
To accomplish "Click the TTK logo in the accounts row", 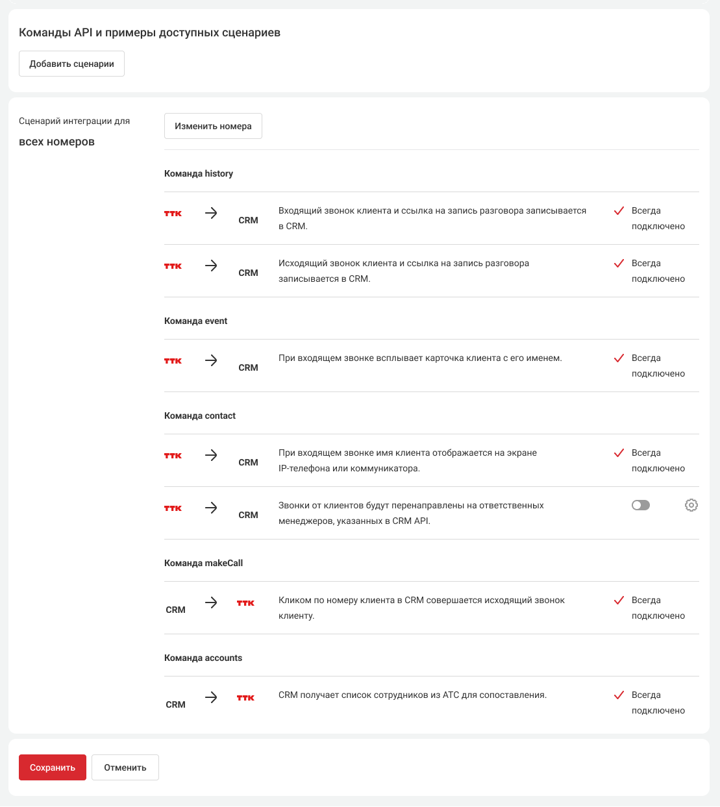I will (245, 698).
